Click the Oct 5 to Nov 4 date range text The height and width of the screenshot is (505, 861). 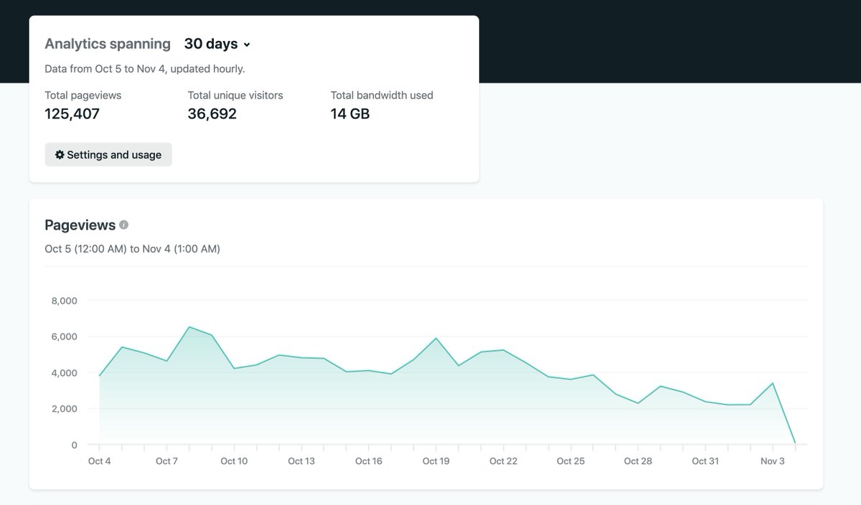click(131, 249)
